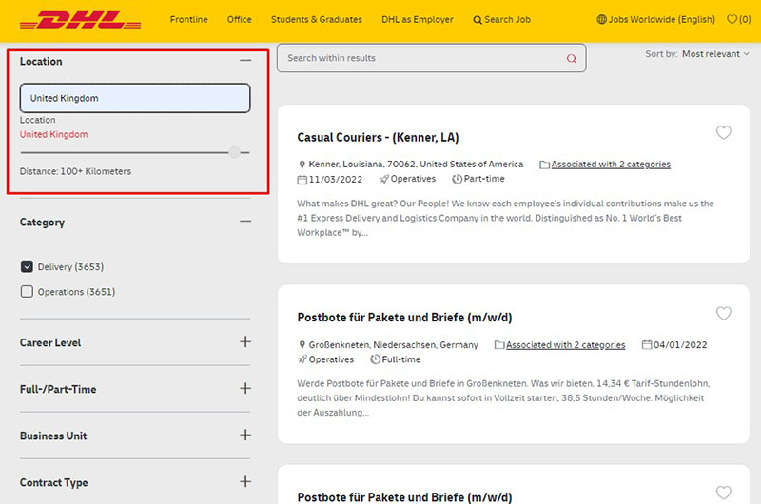761x504 pixels.
Task: Select the red United Kingdom suggestion
Action: (54, 134)
